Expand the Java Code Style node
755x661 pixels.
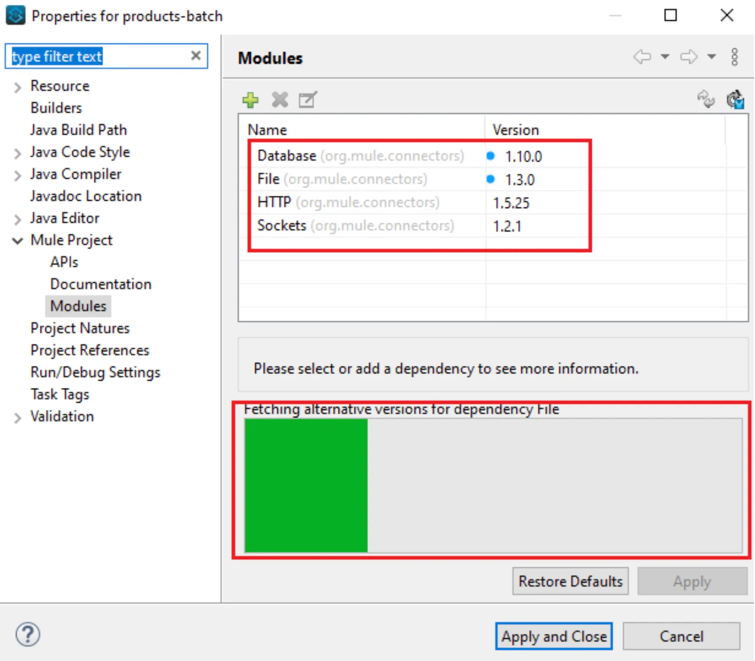17,154
